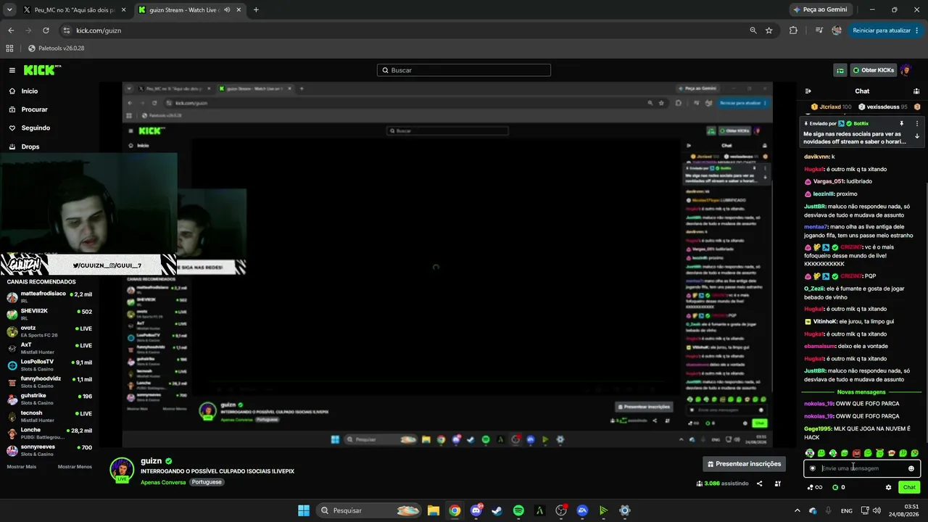The image size is (928, 522).
Task: Open Chrome profile avatar
Action: point(837,30)
